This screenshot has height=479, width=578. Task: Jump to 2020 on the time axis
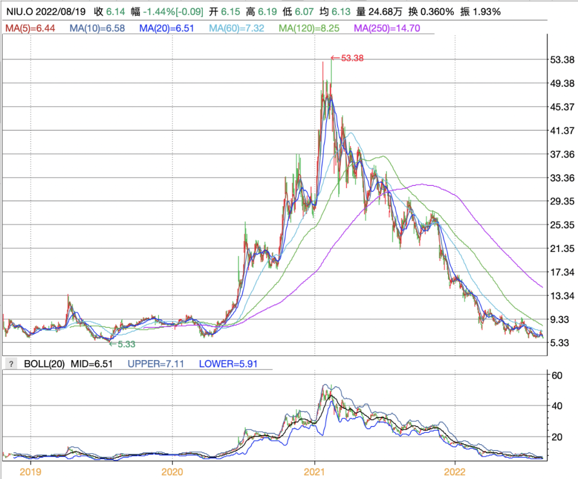[172, 471]
